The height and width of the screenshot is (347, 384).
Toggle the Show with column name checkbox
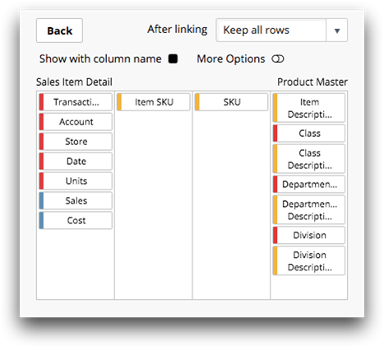(173, 59)
